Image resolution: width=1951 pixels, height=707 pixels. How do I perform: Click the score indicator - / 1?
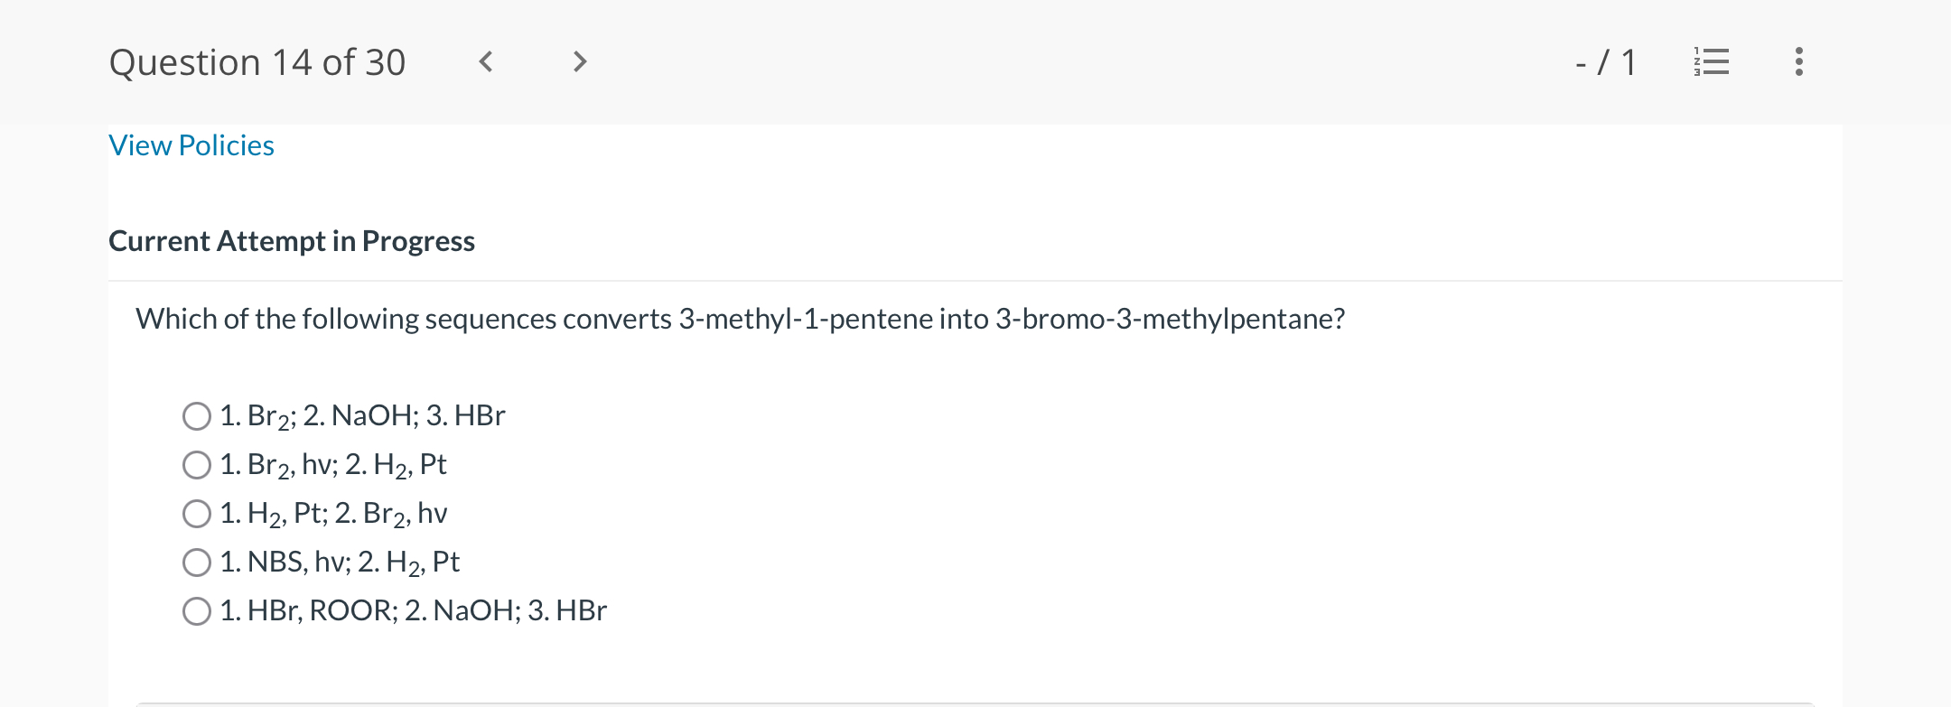pyautogui.click(x=1606, y=62)
